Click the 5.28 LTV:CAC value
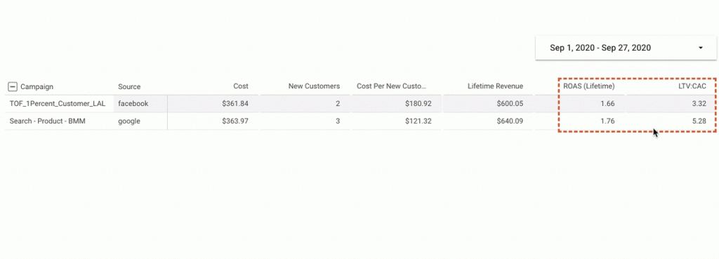Viewport: 719px width, 259px height. [x=700, y=121]
